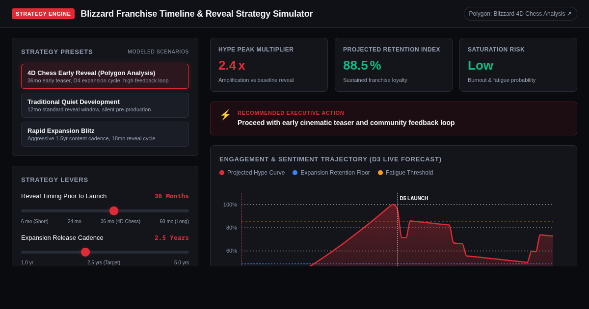Click the 2.4x multiplier value
The height and width of the screenshot is (309, 589).
pos(232,65)
